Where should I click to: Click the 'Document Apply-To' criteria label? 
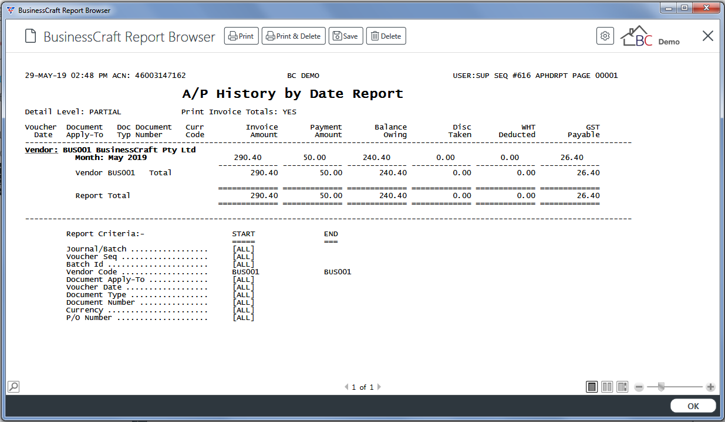tap(105, 280)
